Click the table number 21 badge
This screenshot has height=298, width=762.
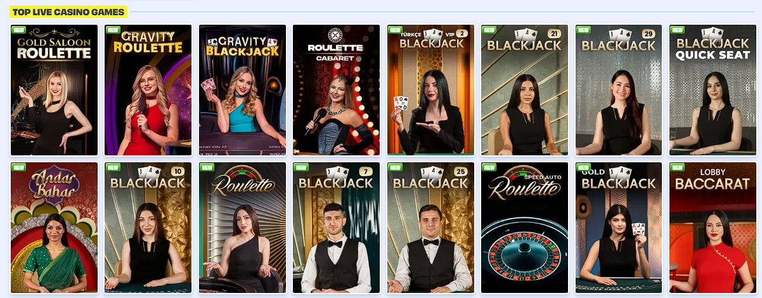pos(555,34)
